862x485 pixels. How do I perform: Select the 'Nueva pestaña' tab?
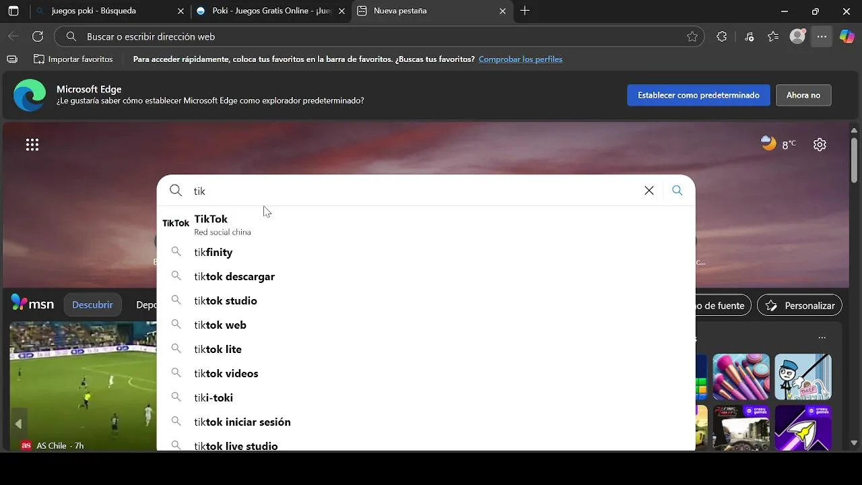pos(432,11)
